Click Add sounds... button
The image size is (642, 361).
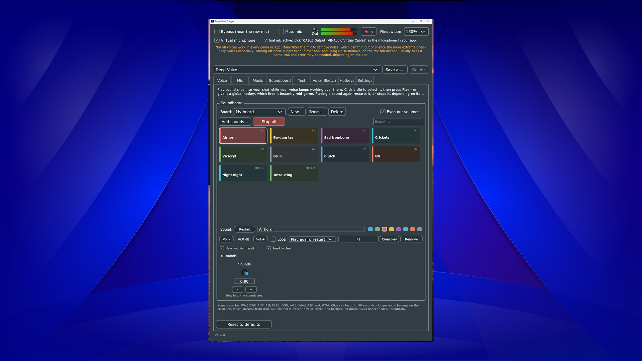point(235,122)
